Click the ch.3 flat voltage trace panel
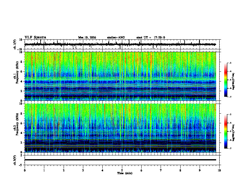Screen dimensions: 247x191 coord(123,160)
